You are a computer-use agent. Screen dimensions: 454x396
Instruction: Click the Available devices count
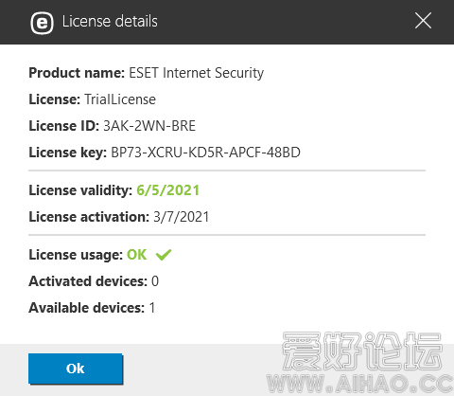click(152, 308)
